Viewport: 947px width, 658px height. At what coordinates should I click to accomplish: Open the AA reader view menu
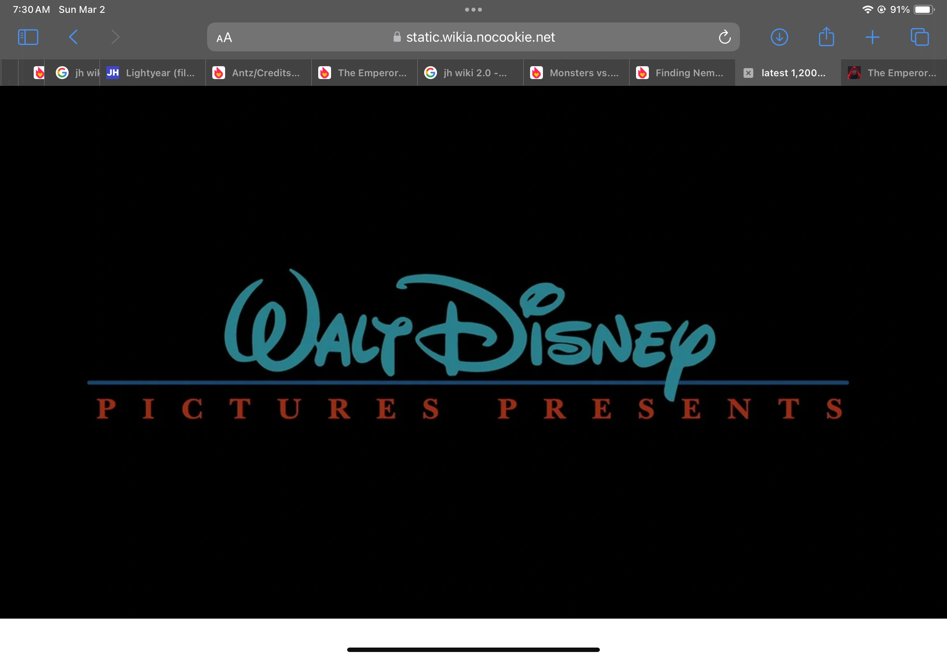224,38
